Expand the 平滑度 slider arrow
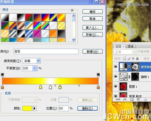151x121 pixels. [x=35, y=68]
